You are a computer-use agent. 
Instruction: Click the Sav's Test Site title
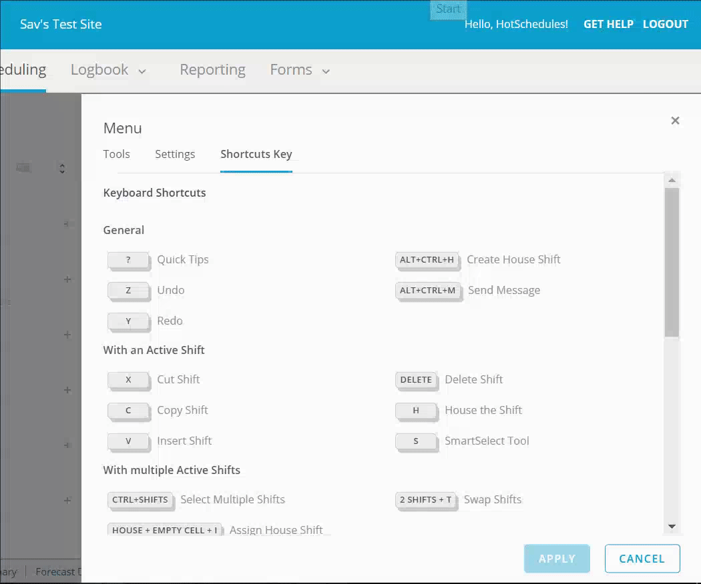point(61,24)
